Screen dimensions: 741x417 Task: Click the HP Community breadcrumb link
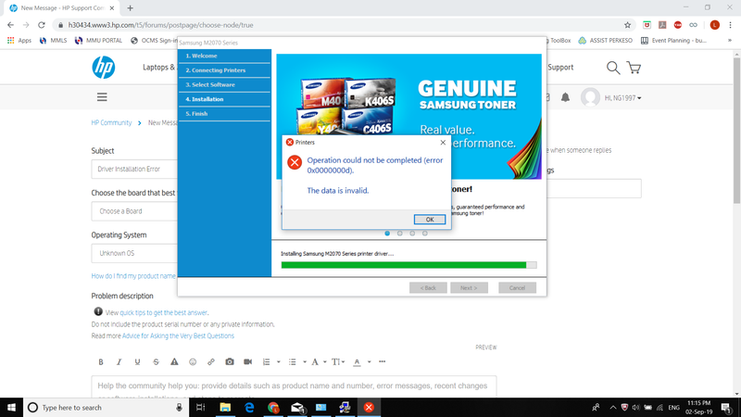111,122
